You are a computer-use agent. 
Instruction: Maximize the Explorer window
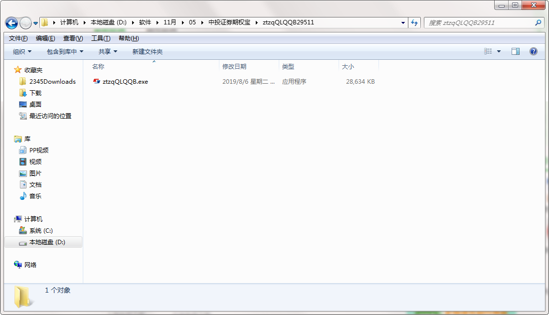(515, 5)
